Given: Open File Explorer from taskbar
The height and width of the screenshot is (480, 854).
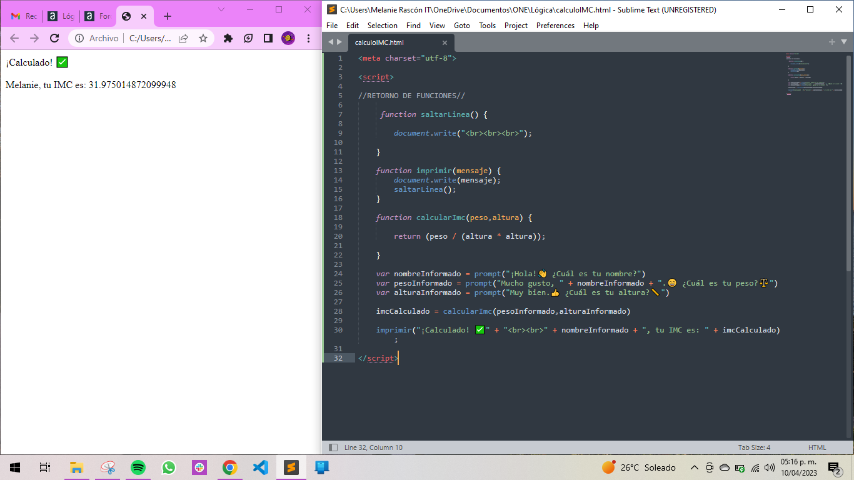Looking at the screenshot, I should tap(76, 467).
